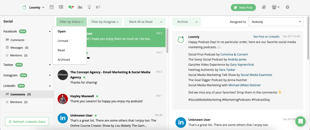Open See Post on LinkedIn link

[266, 37]
